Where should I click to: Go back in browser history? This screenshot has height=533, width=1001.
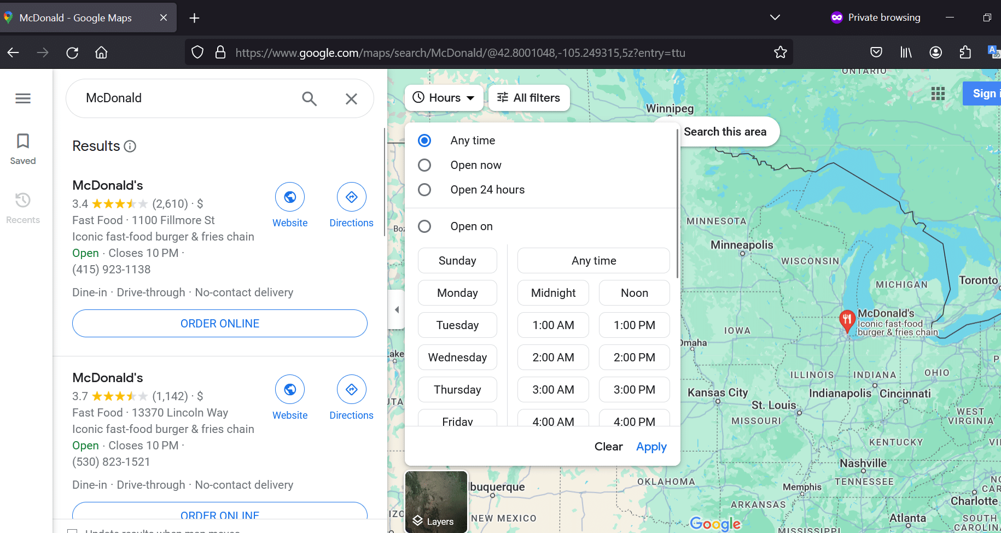click(x=13, y=52)
